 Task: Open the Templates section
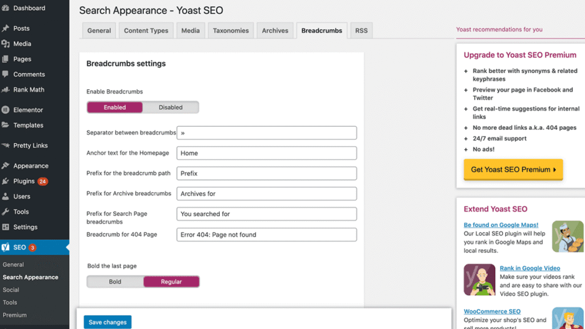pyautogui.click(x=26, y=125)
